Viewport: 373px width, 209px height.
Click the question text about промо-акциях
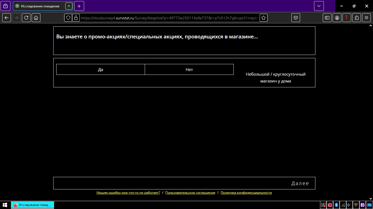pos(157,36)
